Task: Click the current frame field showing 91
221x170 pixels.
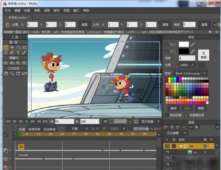Action: click(64, 122)
